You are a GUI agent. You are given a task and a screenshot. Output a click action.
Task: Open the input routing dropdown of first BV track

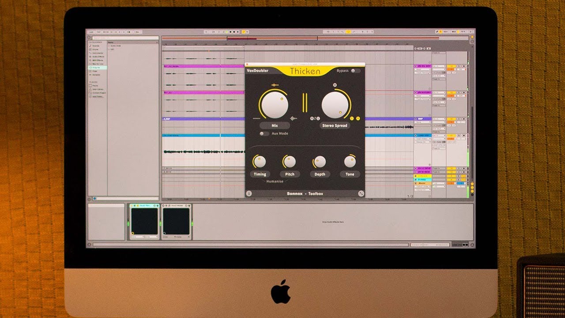pyautogui.click(x=439, y=66)
